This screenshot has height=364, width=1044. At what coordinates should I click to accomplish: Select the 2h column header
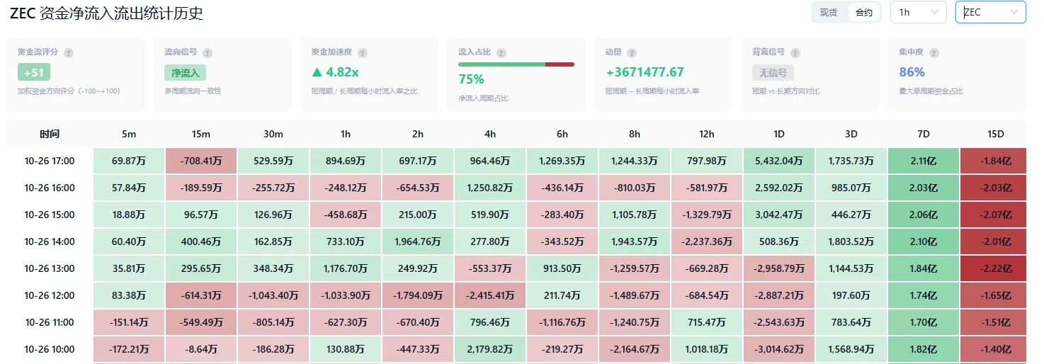(x=418, y=134)
